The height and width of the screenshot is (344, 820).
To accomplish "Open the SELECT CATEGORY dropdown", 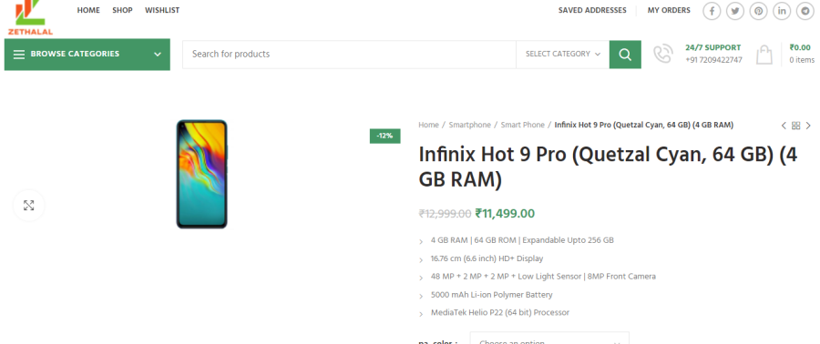I will [x=563, y=55].
